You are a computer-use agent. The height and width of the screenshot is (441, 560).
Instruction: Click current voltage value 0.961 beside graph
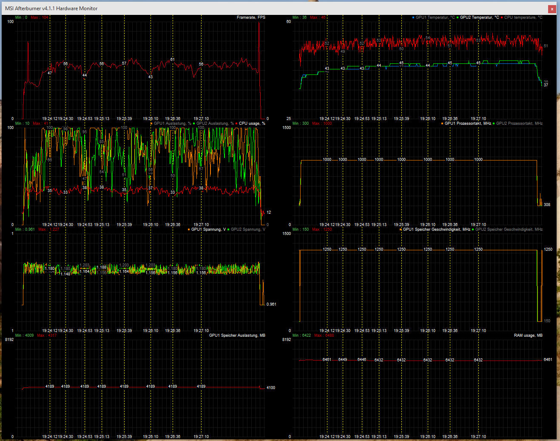271,304
